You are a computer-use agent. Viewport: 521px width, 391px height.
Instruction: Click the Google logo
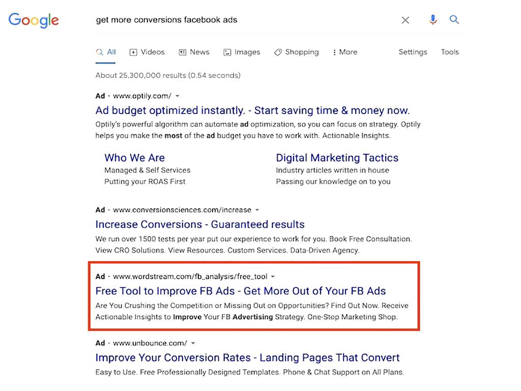click(33, 20)
